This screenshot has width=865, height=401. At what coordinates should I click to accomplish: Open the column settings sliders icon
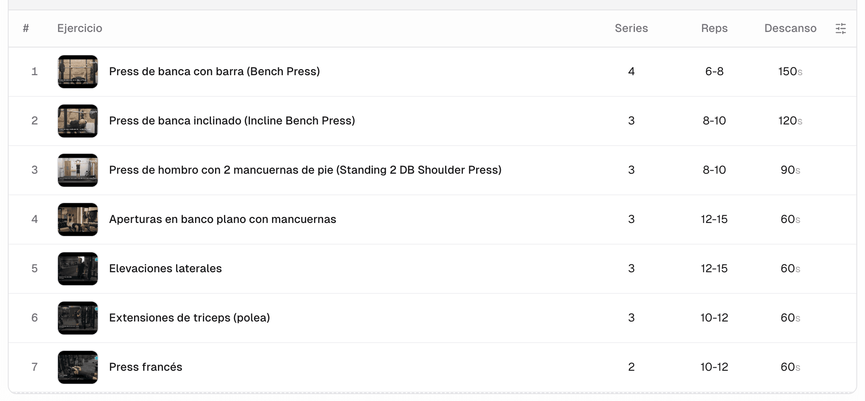[840, 29]
